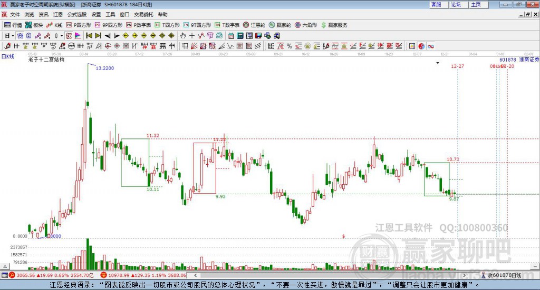The height and width of the screenshot is (290, 540).
Task: Toggle the pink flag chart icon
Action: [78, 36]
